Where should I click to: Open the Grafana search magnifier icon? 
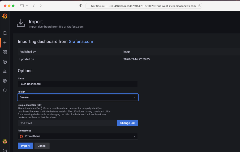click(x=5, y=33)
